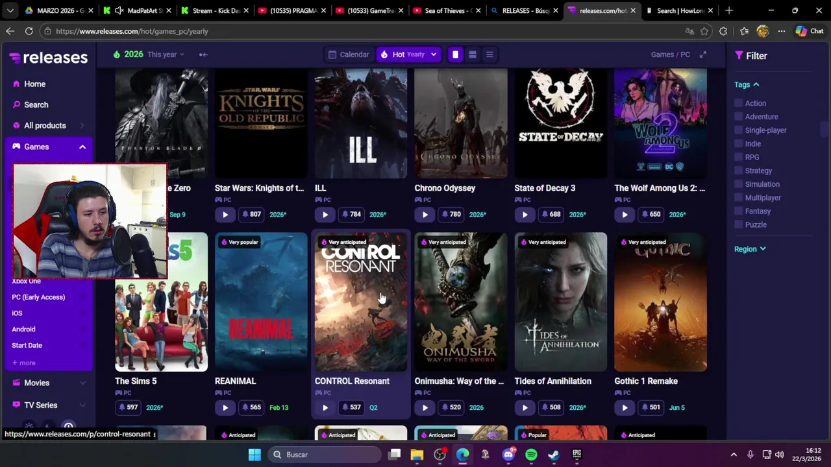Follow The Sims 5 via bell 597

coord(129,408)
